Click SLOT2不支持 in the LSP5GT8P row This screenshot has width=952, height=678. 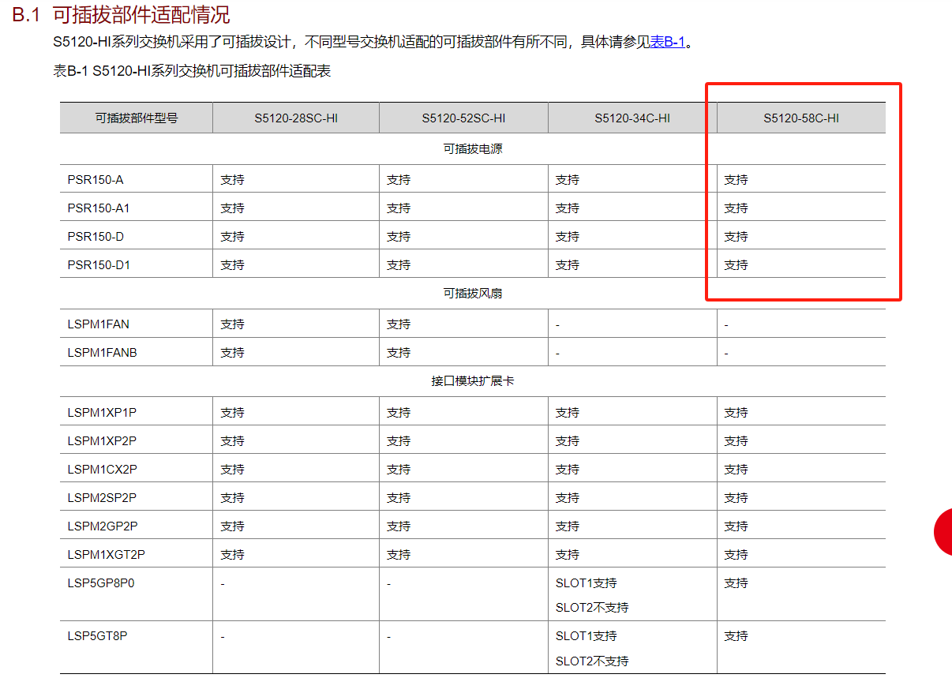pos(592,661)
